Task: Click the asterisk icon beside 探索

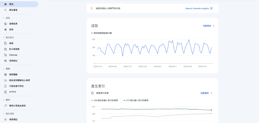Action: click(x=6, y=30)
